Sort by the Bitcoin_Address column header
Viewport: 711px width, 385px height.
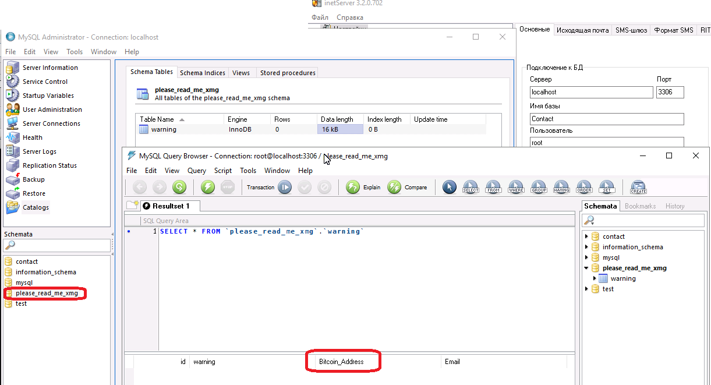(x=341, y=362)
